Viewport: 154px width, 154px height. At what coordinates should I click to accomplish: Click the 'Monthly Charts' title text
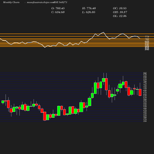tap(11, 2)
